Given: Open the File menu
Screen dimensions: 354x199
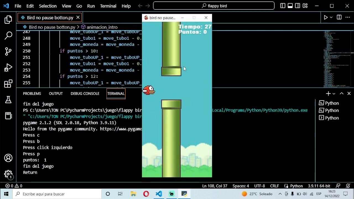Looking at the screenshot, I should tap(18, 6).
